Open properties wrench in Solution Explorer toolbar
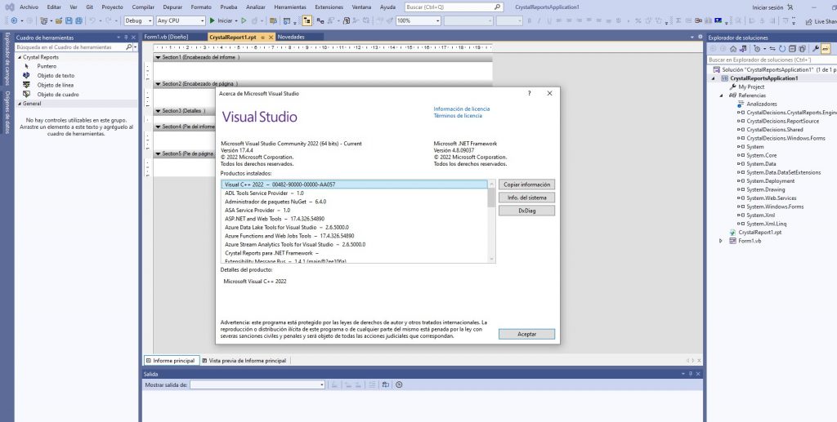This screenshot has height=422, width=837. [815, 49]
